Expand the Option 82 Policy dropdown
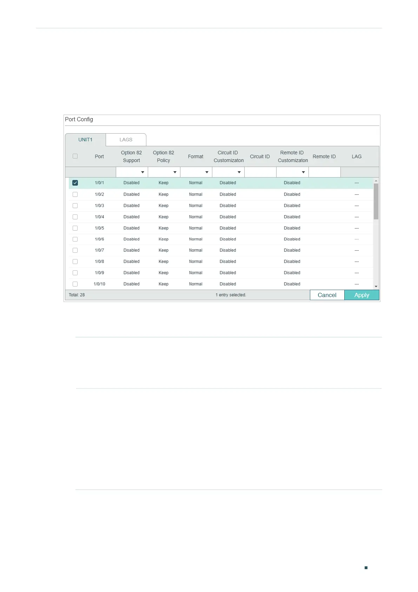Viewport: 418px width, 592px height. [x=164, y=172]
